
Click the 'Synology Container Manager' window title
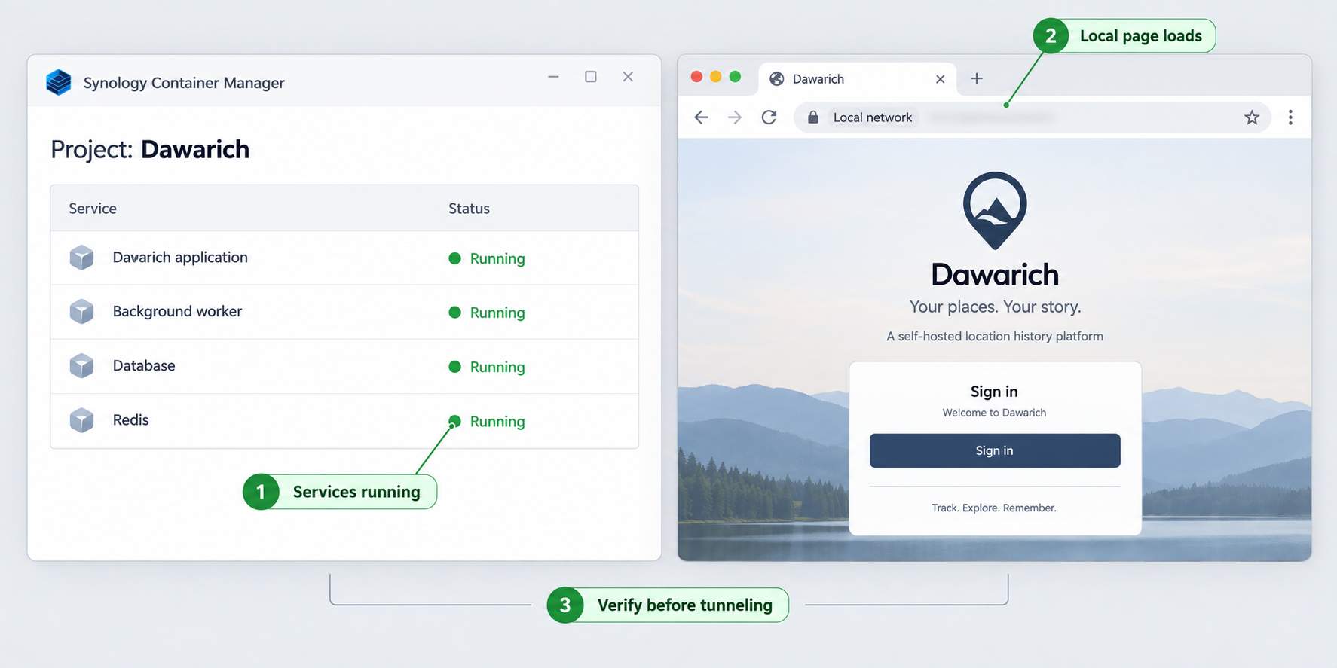pyautogui.click(x=184, y=83)
